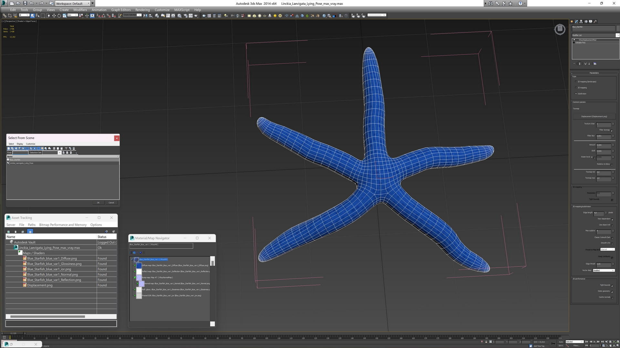The image size is (620, 348).
Task: Open the Hierarchy command panel tab
Action: [581, 22]
